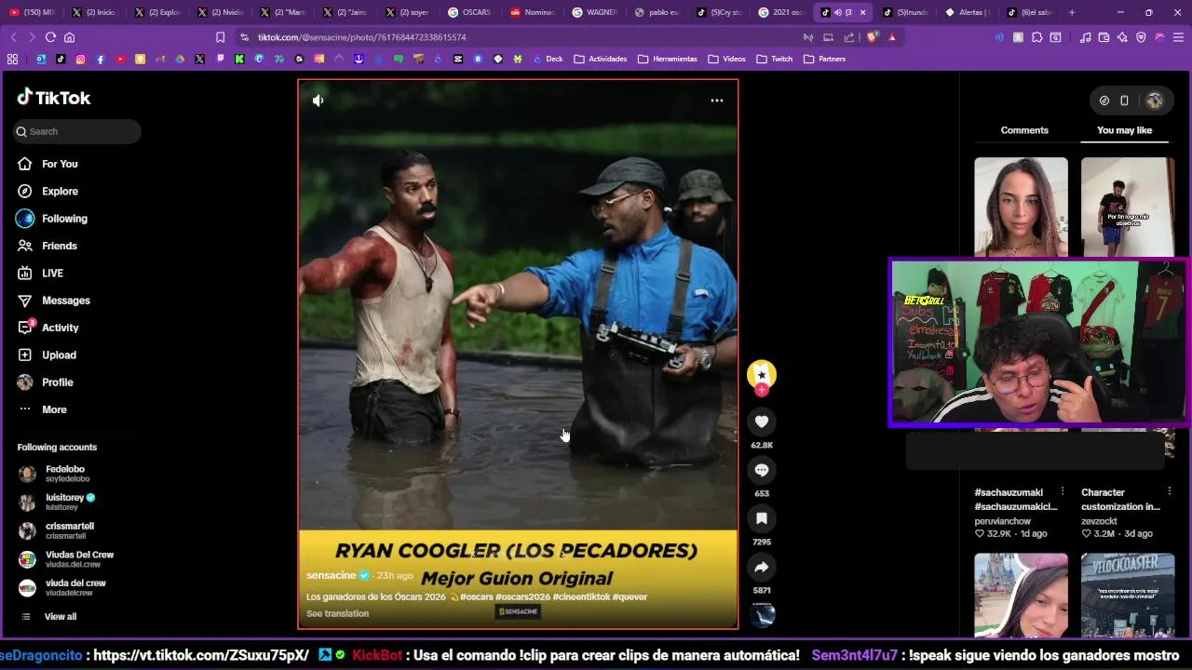The image size is (1192, 670).
Task: Open comments via the speech bubble icon
Action: tap(762, 470)
